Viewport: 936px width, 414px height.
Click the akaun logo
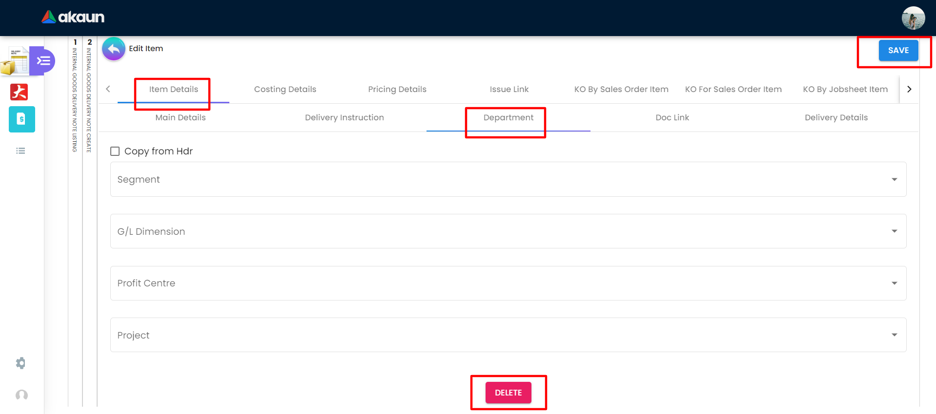coord(73,17)
